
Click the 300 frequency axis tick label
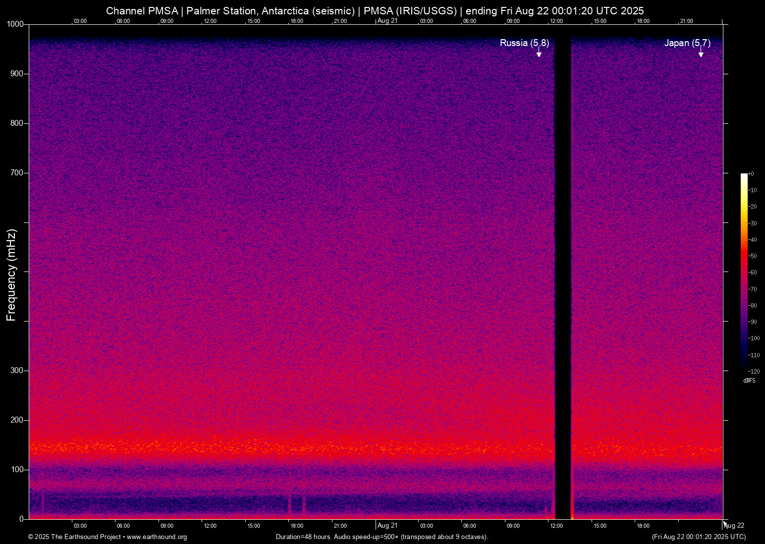(17, 371)
